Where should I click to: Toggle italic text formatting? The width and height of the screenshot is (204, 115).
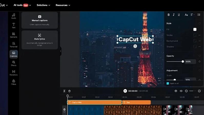pyautogui.click(x=174, y=15)
